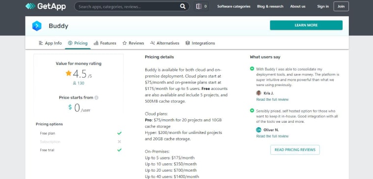This screenshot has height=179, width=373.
Task: Click the Free plan text row
Action: tap(48, 133)
